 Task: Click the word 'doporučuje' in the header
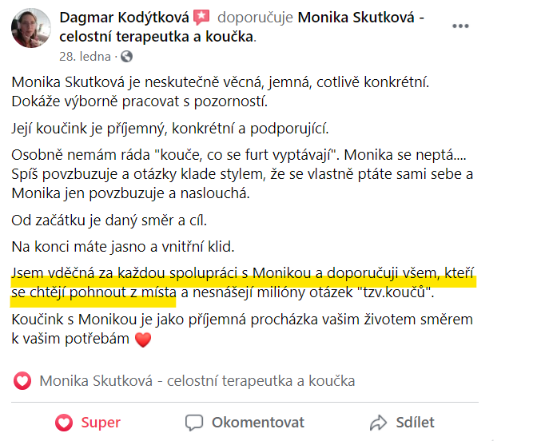pyautogui.click(x=255, y=17)
